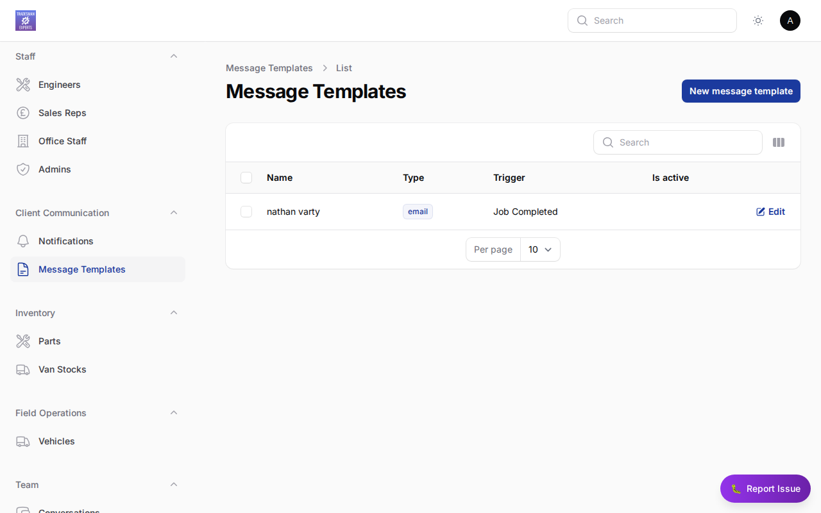Image resolution: width=821 pixels, height=513 pixels.
Task: Open the Message Templates breadcrumb link
Action: [269, 68]
